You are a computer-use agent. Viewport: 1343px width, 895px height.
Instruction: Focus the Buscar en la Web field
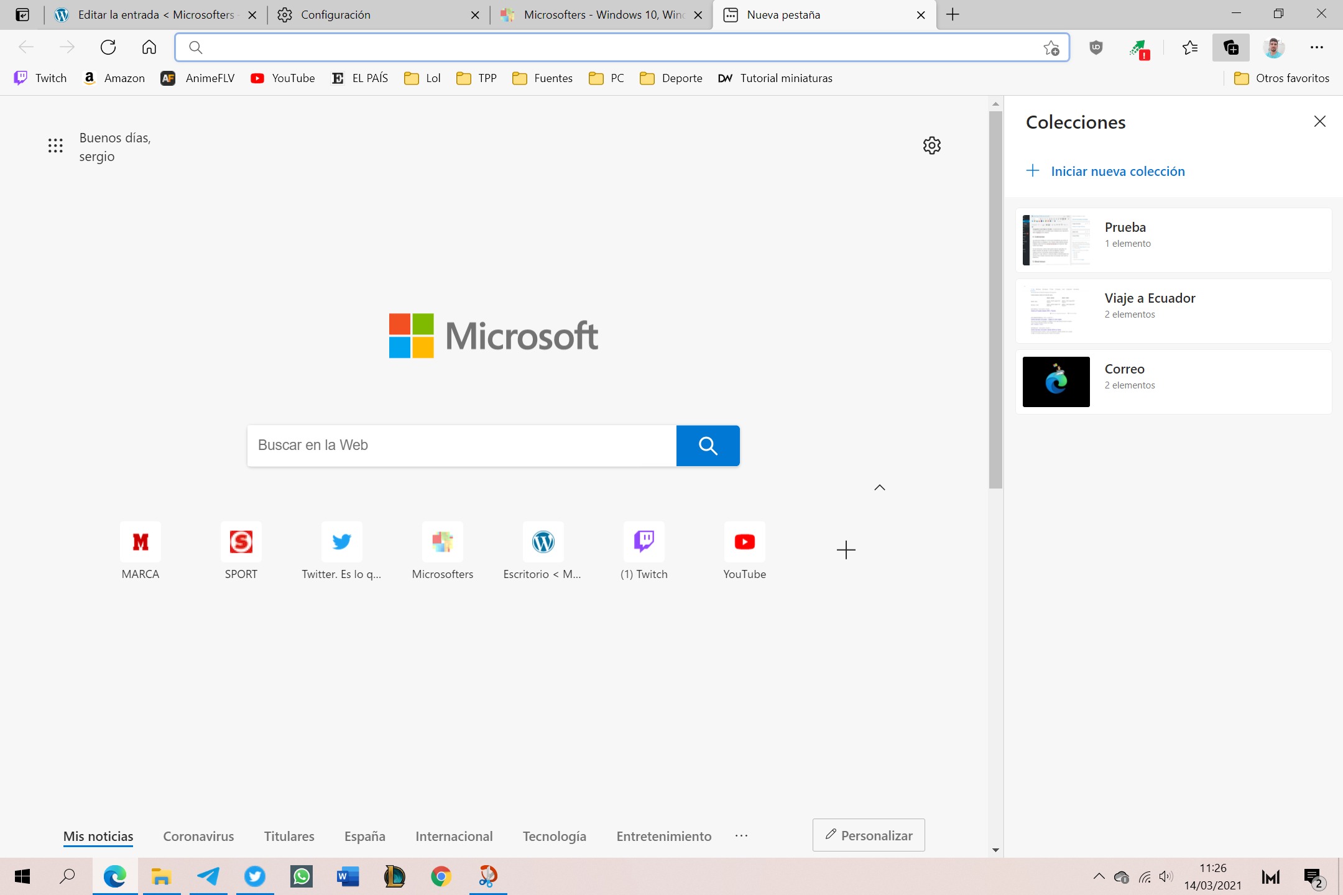461,446
